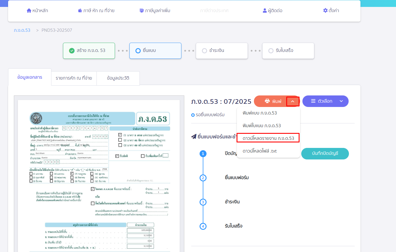Follow the ภ.ง.ด.53 breadcrumb link

(22, 30)
